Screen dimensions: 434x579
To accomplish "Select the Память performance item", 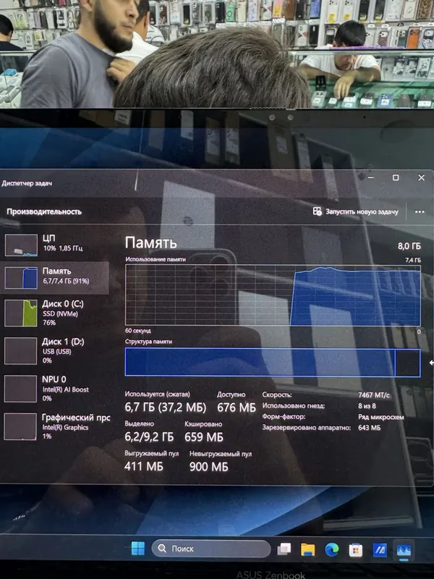I will (56, 278).
